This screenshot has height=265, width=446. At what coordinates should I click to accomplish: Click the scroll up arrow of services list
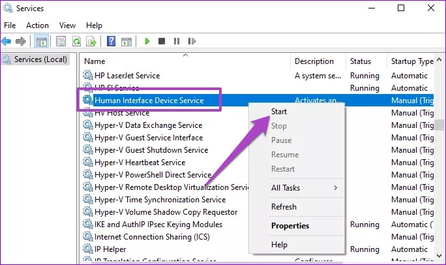pos(439,59)
